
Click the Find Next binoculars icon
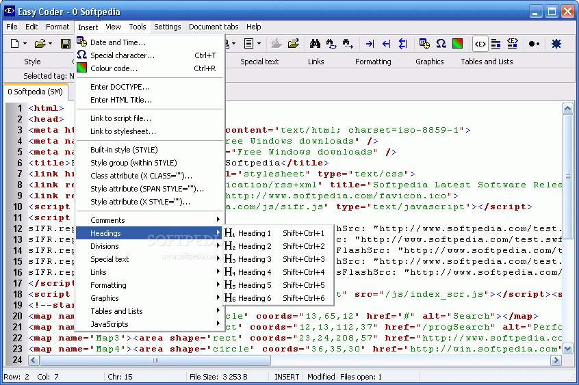coord(348,44)
